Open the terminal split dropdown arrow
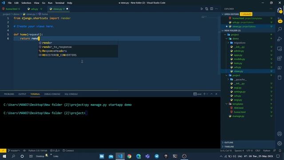The image size is (284, 160). tap(207, 94)
